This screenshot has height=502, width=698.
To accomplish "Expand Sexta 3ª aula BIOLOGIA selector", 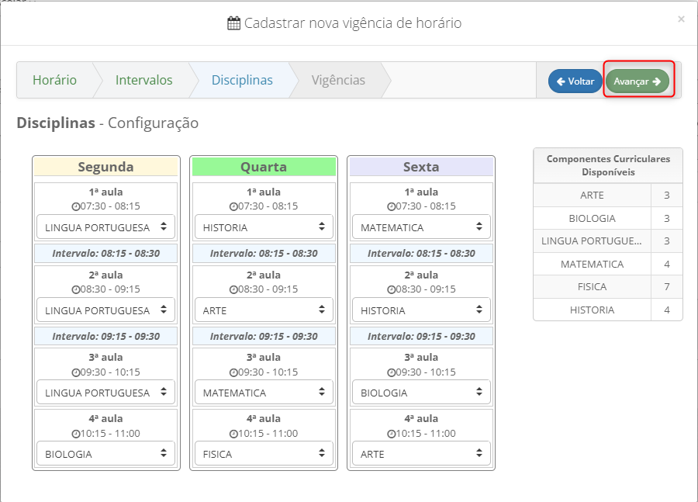I will [421, 393].
